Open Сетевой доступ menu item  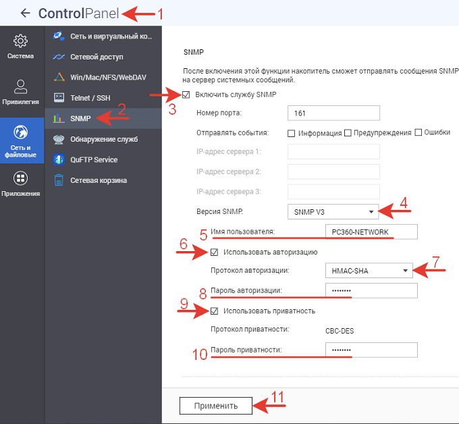click(97, 57)
